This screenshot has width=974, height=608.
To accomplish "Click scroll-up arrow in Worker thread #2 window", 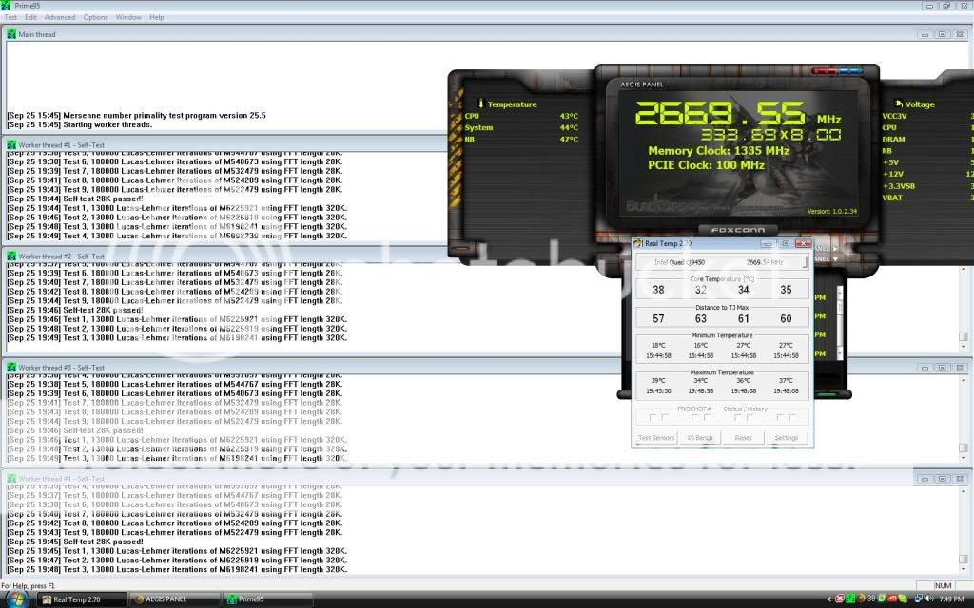I will coord(964,269).
